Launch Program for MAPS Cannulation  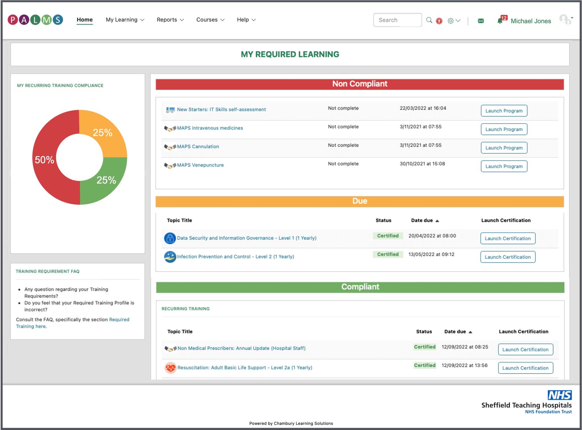pyautogui.click(x=504, y=148)
